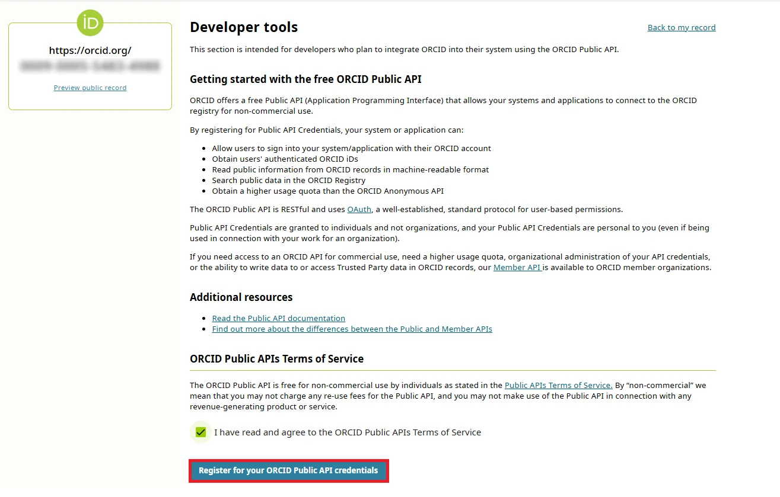780x497 pixels.
Task: Select the blurred ORCID identifier number
Action: pos(90,67)
